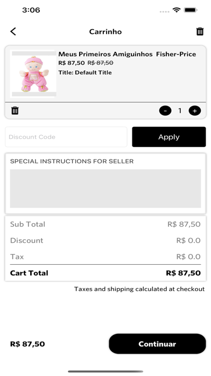Tap the quantity number 1
Image resolution: width=211 pixels, height=376 pixels.
pyautogui.click(x=180, y=111)
